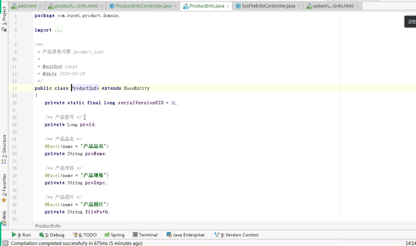Click line number 14 in the gutter
This screenshot has width=416, height=246.
click(15, 88)
